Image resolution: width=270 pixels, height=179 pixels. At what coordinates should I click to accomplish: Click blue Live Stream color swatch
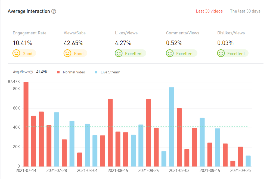click(x=96, y=72)
